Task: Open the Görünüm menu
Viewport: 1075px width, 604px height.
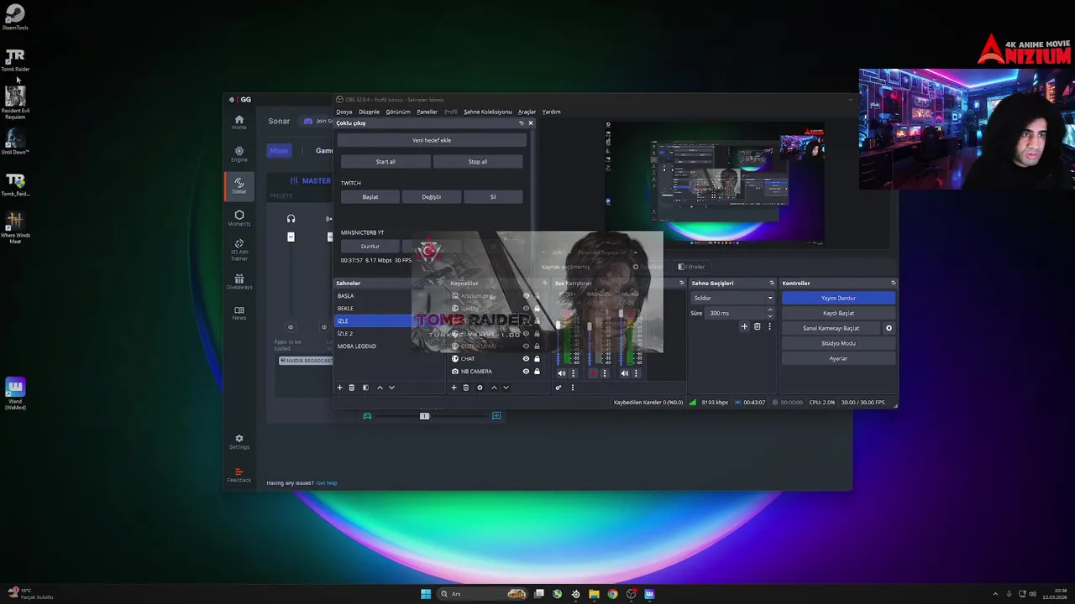Action: [398, 112]
